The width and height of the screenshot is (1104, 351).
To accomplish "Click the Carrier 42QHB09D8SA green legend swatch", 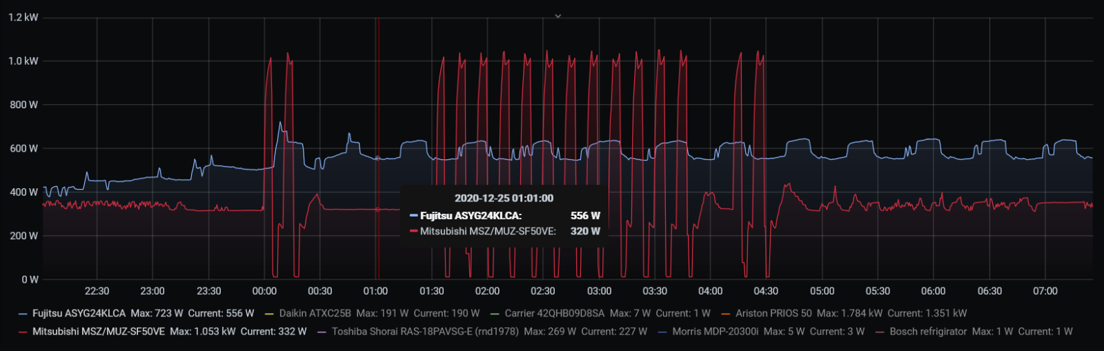I will pos(495,314).
